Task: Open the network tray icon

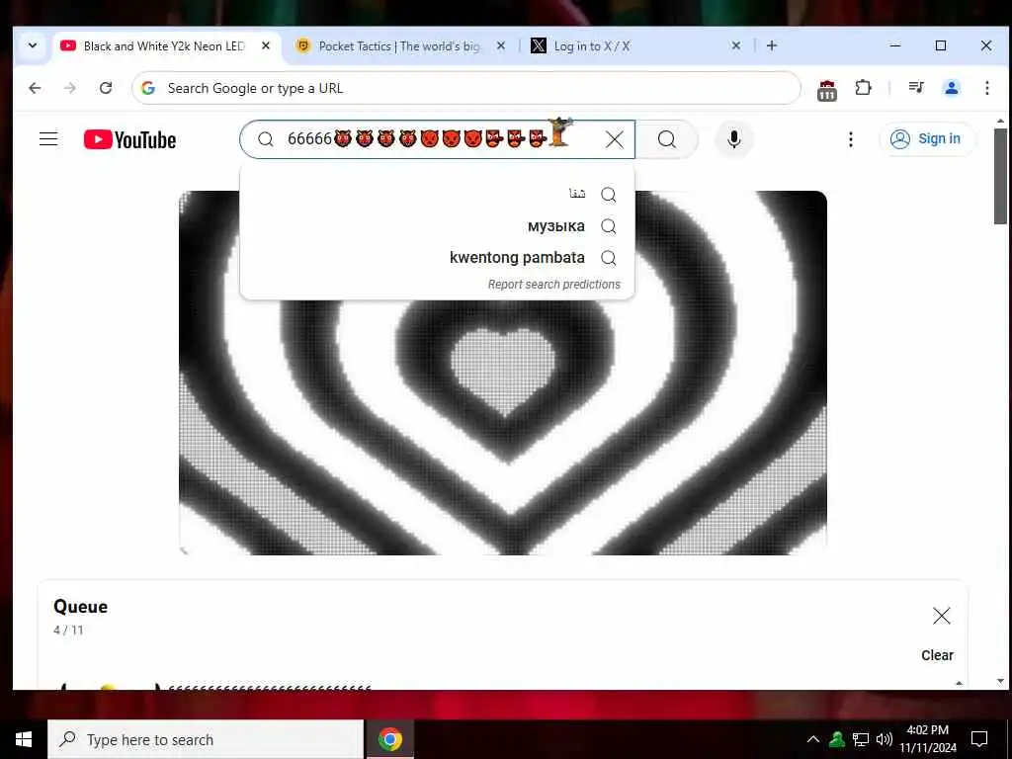Action: click(x=861, y=739)
